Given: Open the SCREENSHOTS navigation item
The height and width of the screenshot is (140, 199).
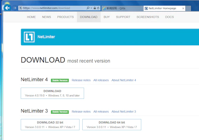Looking at the screenshot, I should pyautogui.click(x=148, y=17).
